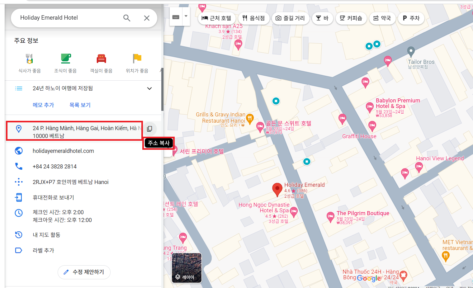This screenshot has height=288, width=473.
Task: Click the address '24 P. Hàng Mành' row
Action: (x=75, y=131)
